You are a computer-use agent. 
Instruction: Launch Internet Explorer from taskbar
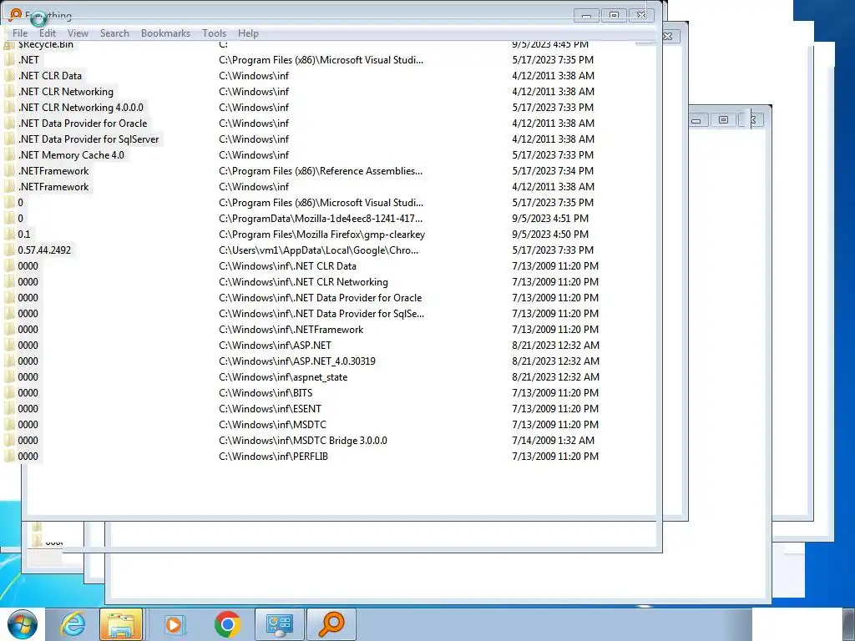click(73, 624)
